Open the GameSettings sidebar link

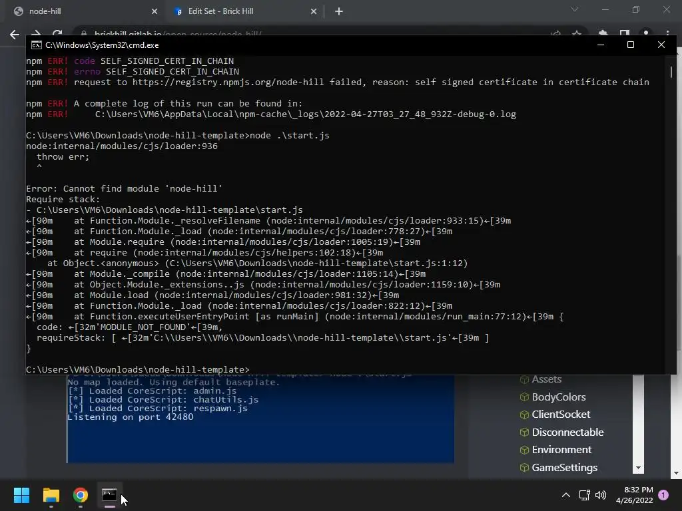[x=565, y=468]
